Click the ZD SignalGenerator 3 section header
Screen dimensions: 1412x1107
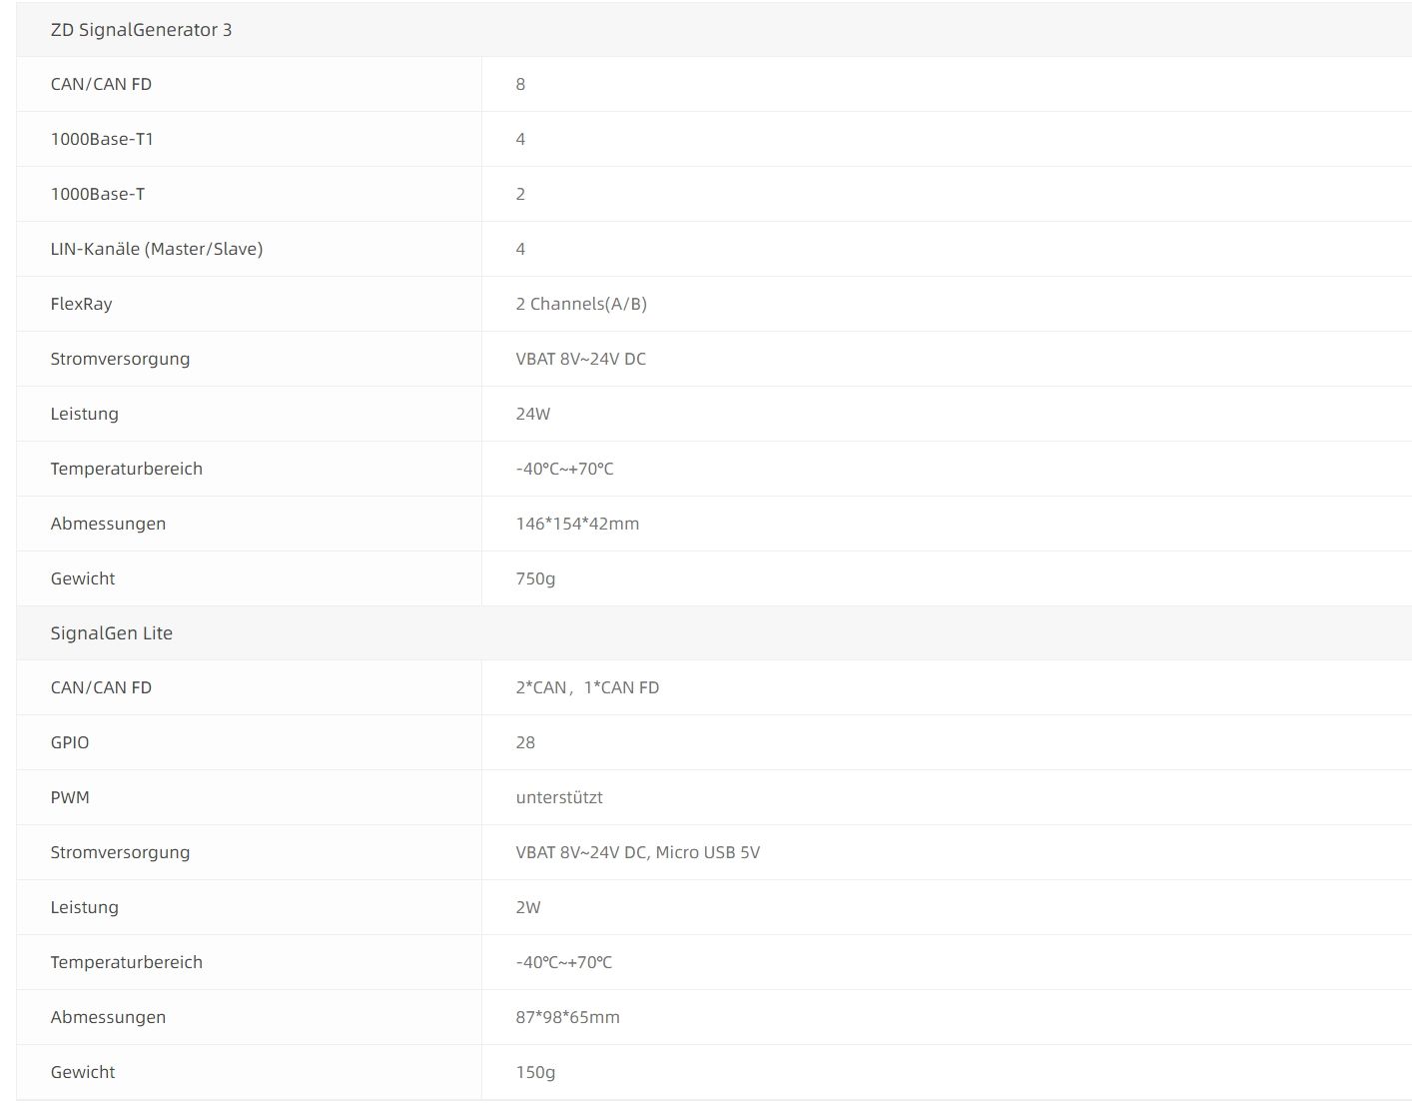pyautogui.click(x=141, y=30)
